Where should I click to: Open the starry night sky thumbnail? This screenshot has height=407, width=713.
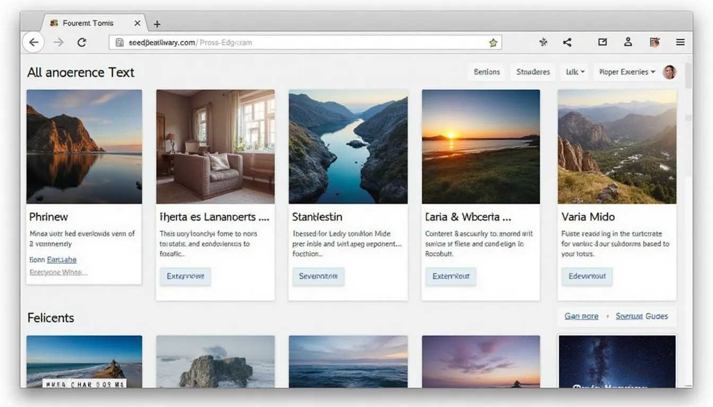617,361
